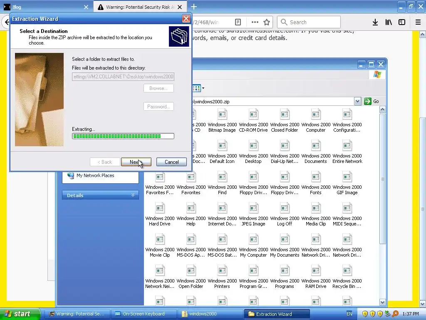Open Windows 2000 Bitmap Image file
Image resolution: width=426 pixels, height=320 pixels.
pyautogui.click(x=222, y=120)
